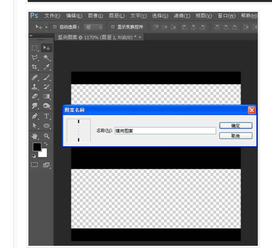The image size is (272, 248).
Task: Close the 竖向图案 document tab
Action: tap(140, 37)
